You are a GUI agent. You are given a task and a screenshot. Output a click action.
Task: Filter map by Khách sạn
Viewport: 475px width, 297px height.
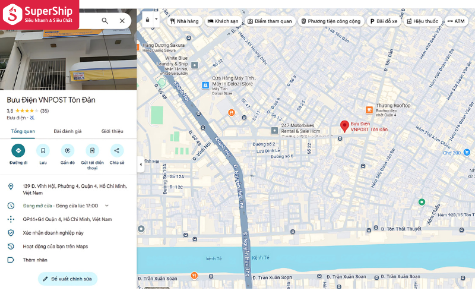pos(223,21)
